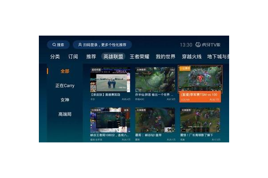Viewport: 268px width, 178px height.
Task: Click the title 峡谷王者局1080分，连续八
Action: [110, 135]
